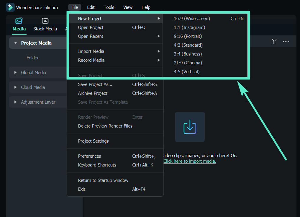Open the Edit menu
300x217 pixels.
tap(91, 7)
